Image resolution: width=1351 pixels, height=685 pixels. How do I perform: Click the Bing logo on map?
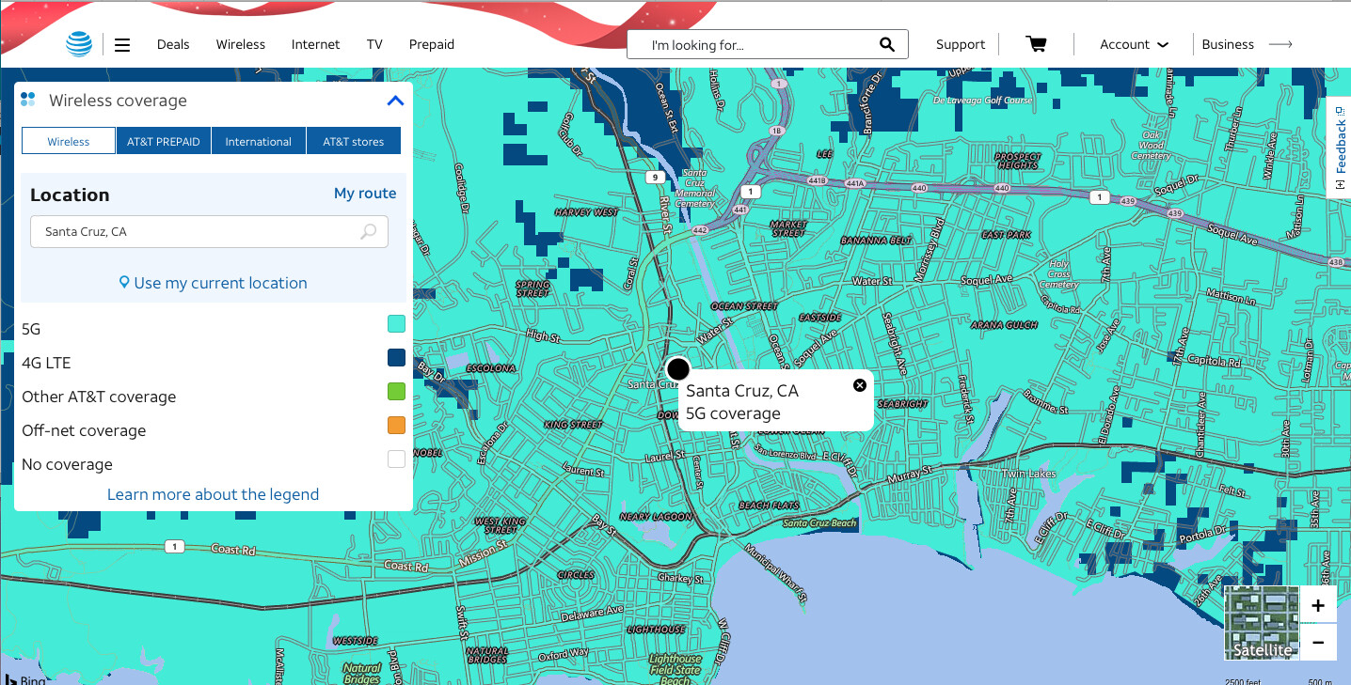[x=24, y=678]
